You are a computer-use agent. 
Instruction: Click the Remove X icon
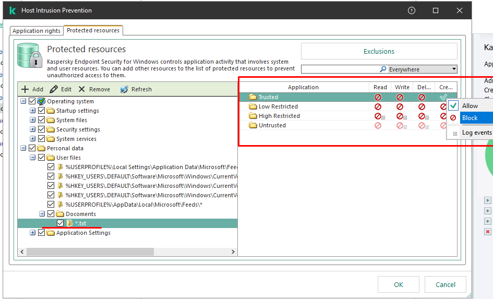coord(82,89)
